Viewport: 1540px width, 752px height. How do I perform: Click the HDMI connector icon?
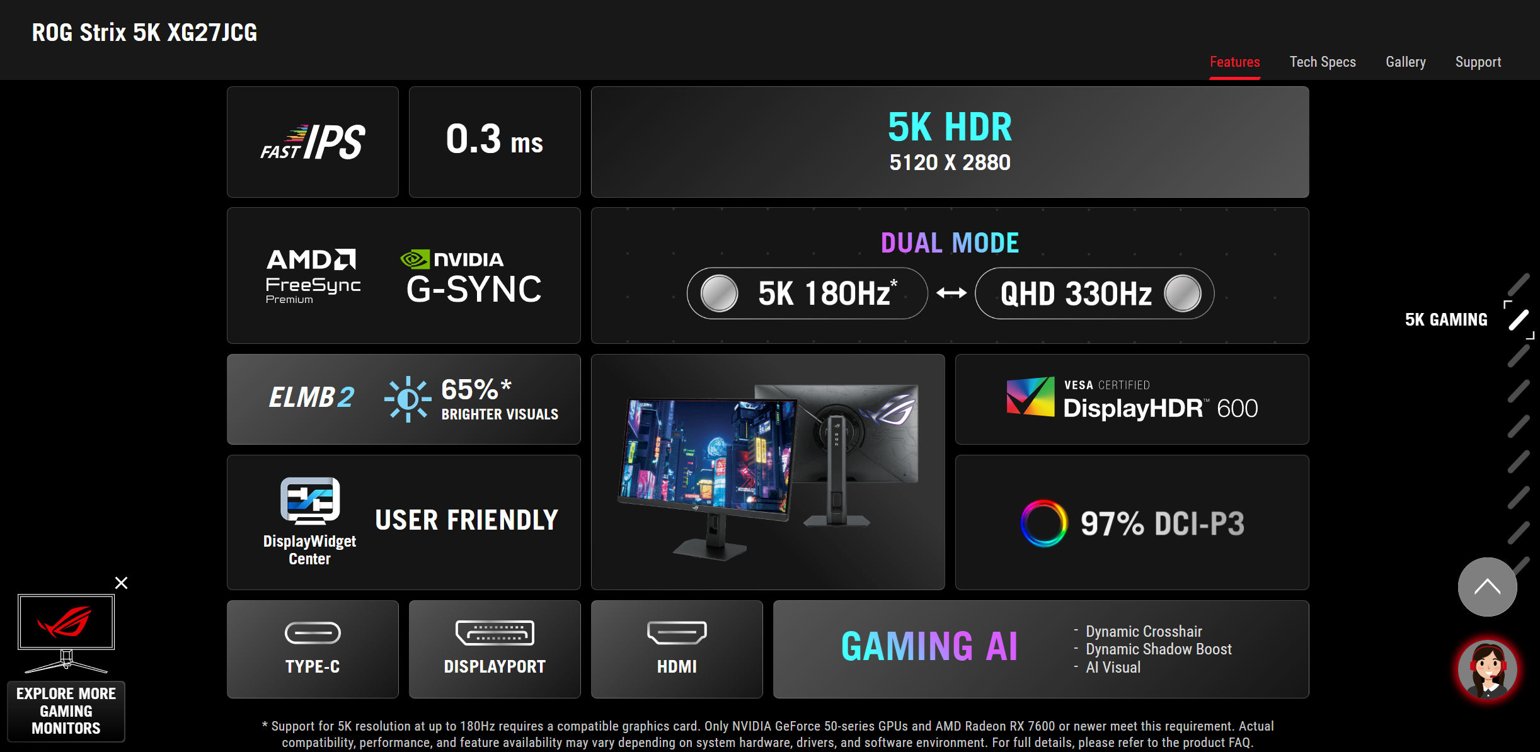pos(677,632)
